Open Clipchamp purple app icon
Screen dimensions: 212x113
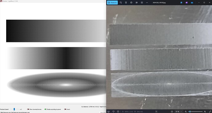(186, 2)
